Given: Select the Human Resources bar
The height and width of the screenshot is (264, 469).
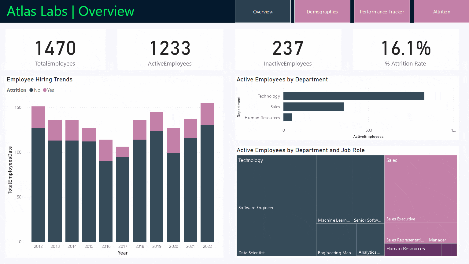Looking at the screenshot, I should [x=287, y=117].
